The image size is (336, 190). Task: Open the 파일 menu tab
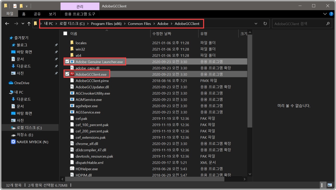10,14
